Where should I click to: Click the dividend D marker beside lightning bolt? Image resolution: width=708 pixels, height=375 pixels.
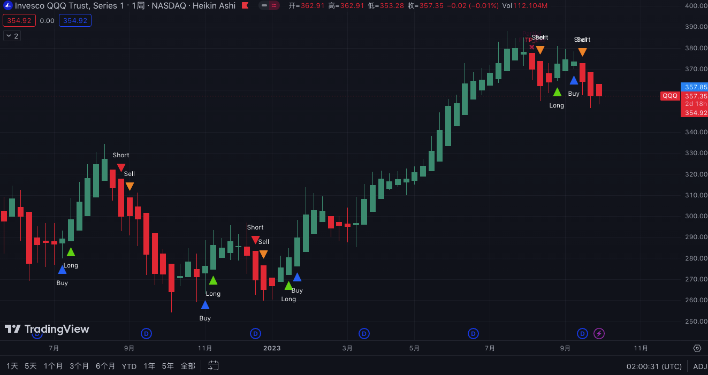[582, 334]
